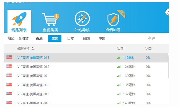Choose line VIP高速-美国高速-07

(86, 76)
